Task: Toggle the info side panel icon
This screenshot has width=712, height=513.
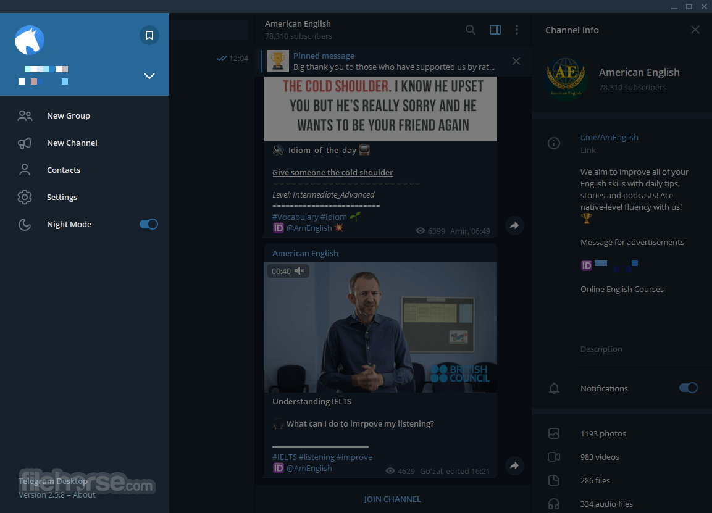Action: 495,30
